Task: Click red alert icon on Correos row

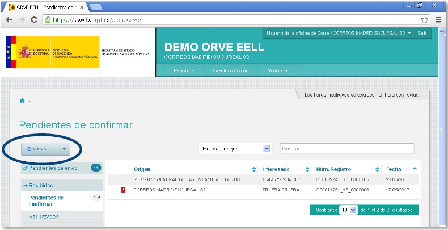Action: point(123,190)
